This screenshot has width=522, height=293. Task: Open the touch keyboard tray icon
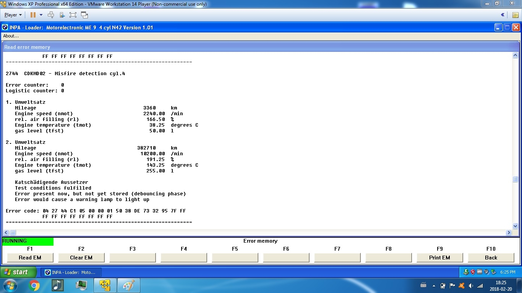423,285
